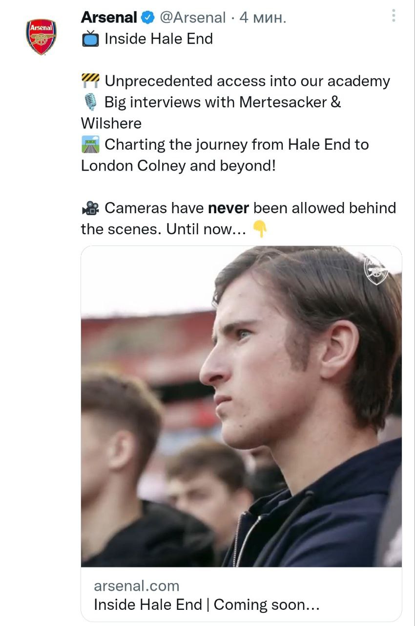Open the "Inside Hale End | Coming soon..." title
This screenshot has height=626, width=415.
pyautogui.click(x=207, y=605)
